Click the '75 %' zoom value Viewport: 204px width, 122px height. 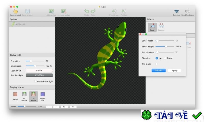pyautogui.click(x=40, y=106)
